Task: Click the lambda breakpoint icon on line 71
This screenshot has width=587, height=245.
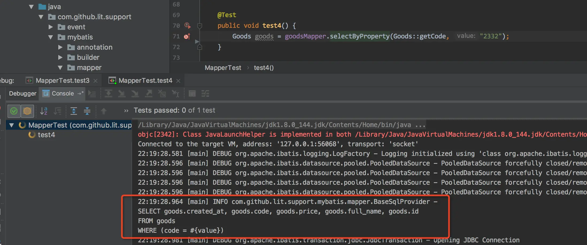Action: (x=187, y=36)
